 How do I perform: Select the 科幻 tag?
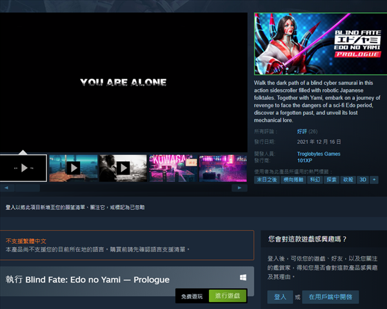click(x=315, y=180)
